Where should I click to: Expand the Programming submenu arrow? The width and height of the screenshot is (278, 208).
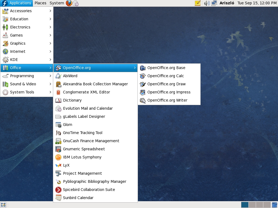click(x=50, y=76)
